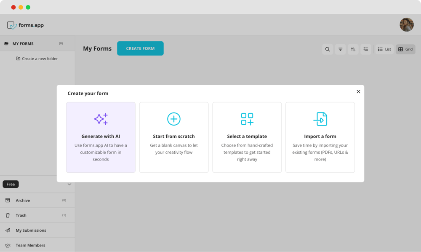Image resolution: width=421 pixels, height=252 pixels.
Task: Close the Create your form dialog
Action: tap(358, 91)
